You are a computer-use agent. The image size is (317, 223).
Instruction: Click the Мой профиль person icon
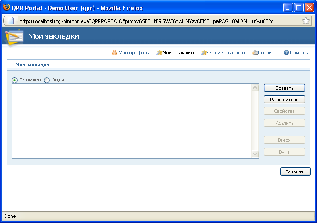[114, 53]
